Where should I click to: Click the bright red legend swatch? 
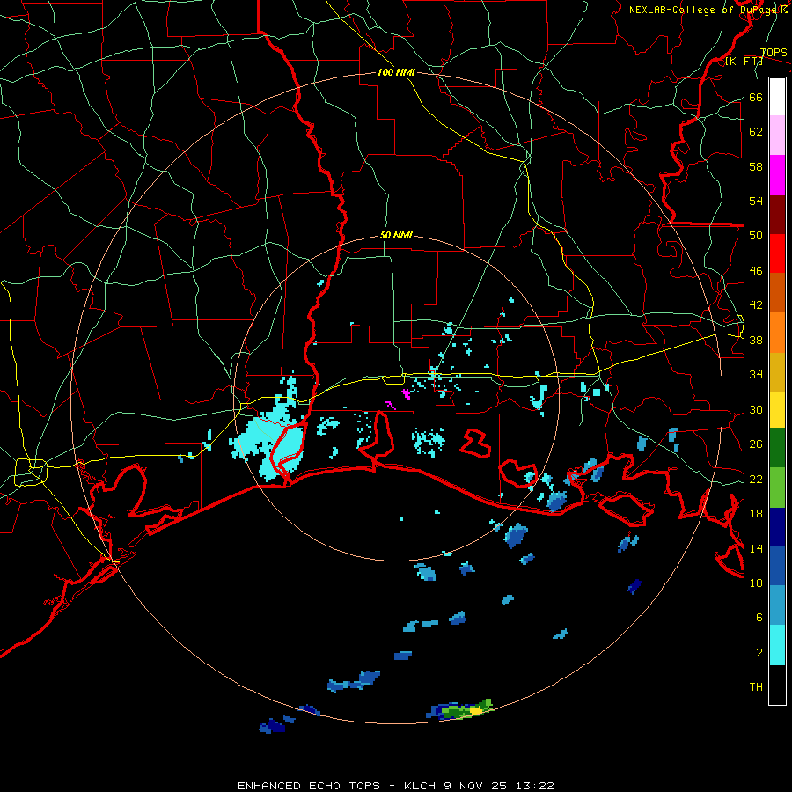pyautogui.click(x=777, y=253)
